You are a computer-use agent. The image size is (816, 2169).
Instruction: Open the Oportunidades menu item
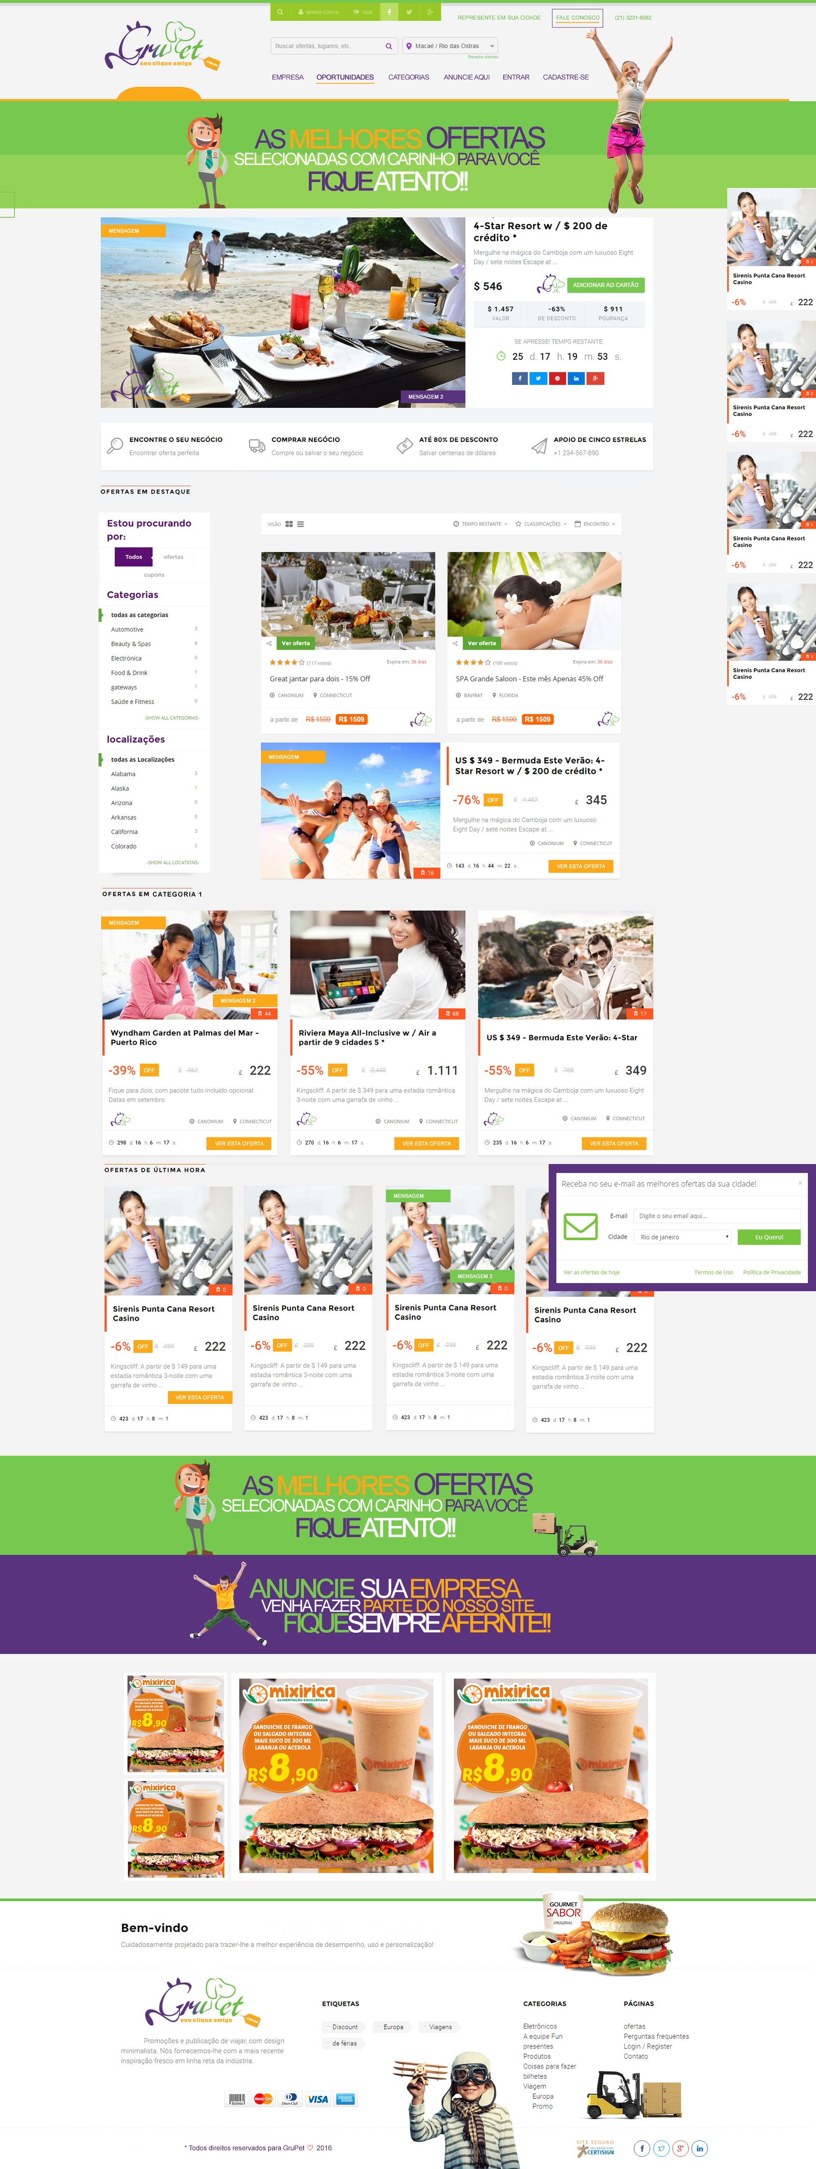345,78
